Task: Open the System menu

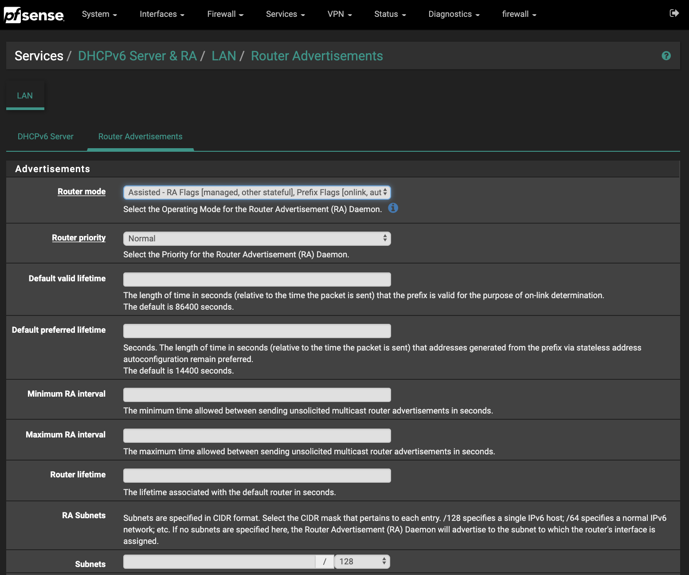Action: pos(99,14)
